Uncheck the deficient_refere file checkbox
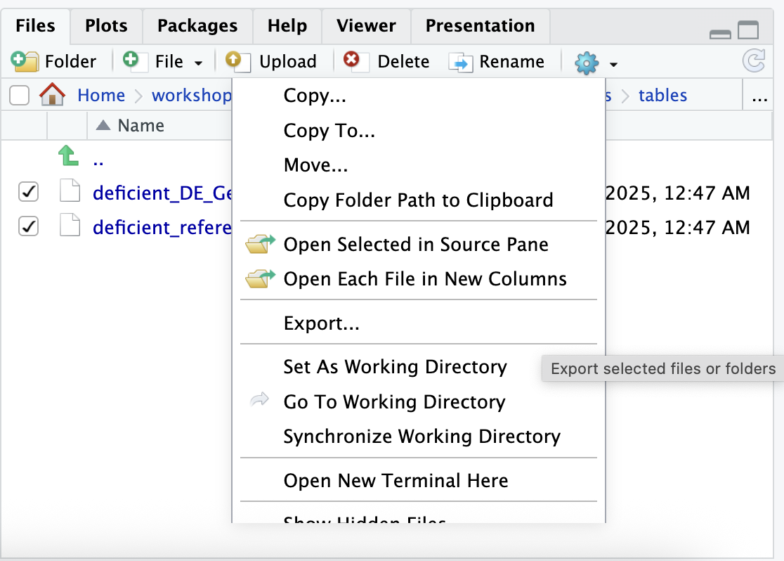Viewport: 784px width, 561px height. point(28,226)
